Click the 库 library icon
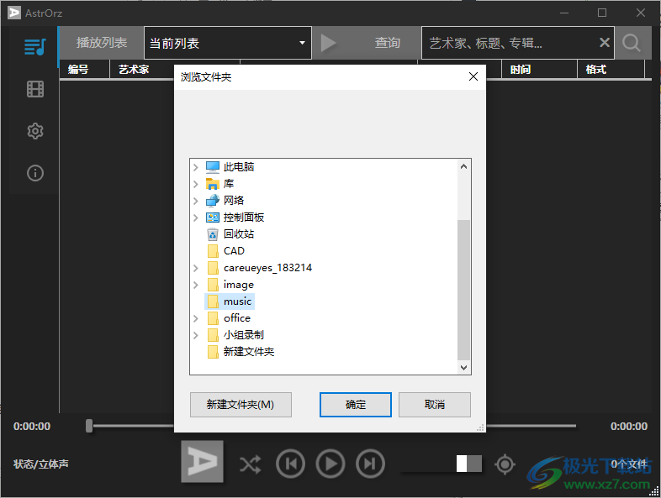661x498 pixels. [213, 184]
